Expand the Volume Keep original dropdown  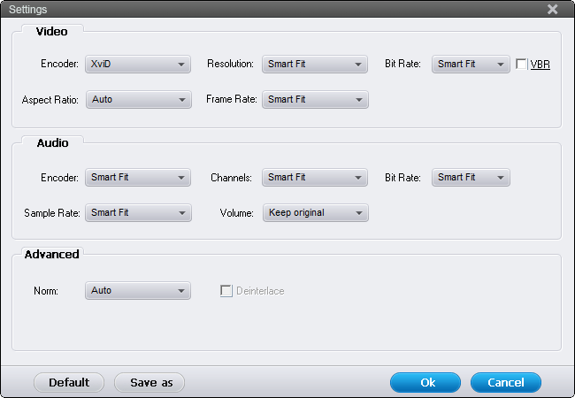click(316, 213)
